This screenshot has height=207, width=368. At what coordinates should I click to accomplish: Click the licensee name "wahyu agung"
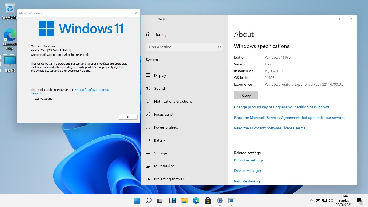[44, 99]
